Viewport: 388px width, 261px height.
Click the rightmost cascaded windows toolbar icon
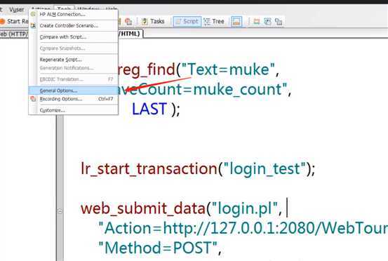(279, 22)
